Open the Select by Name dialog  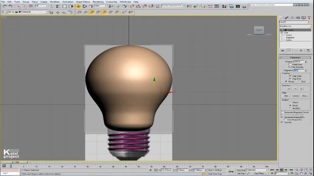pos(58,6)
